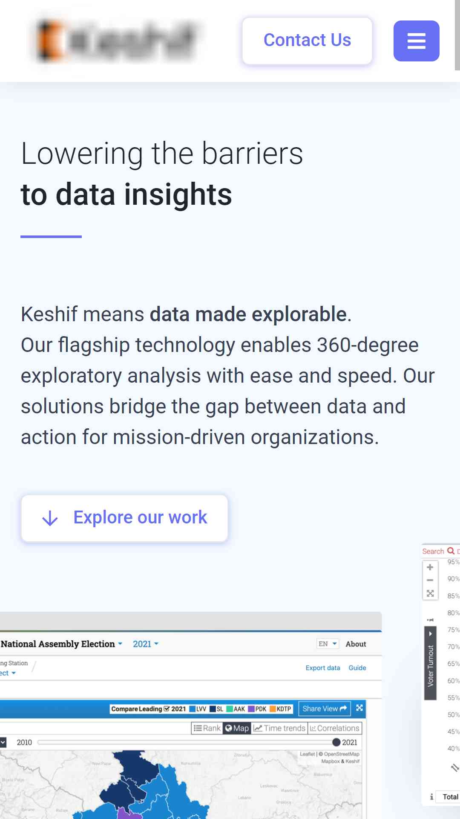The image size is (460, 819).
Task: Click the Explore our work button
Action: pyautogui.click(x=124, y=518)
